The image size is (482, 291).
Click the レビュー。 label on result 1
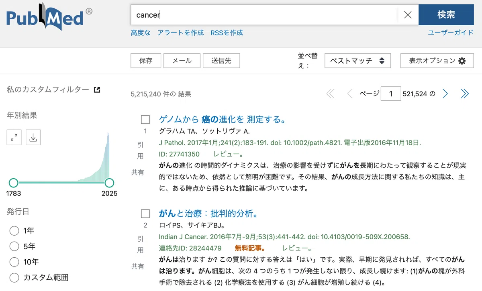[x=228, y=154]
